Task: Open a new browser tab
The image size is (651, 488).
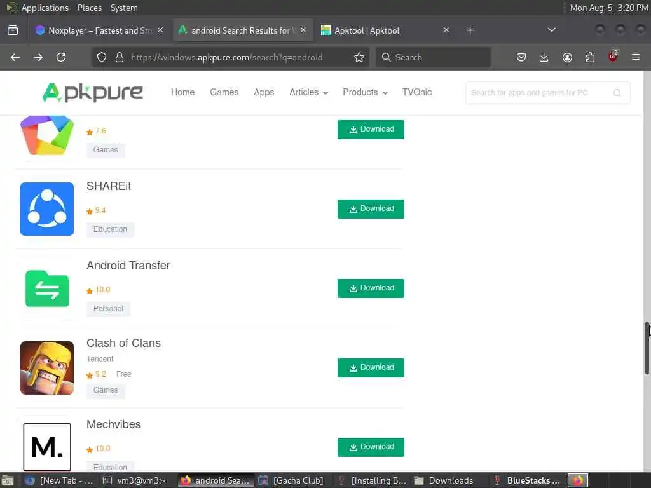Action: coord(470,30)
